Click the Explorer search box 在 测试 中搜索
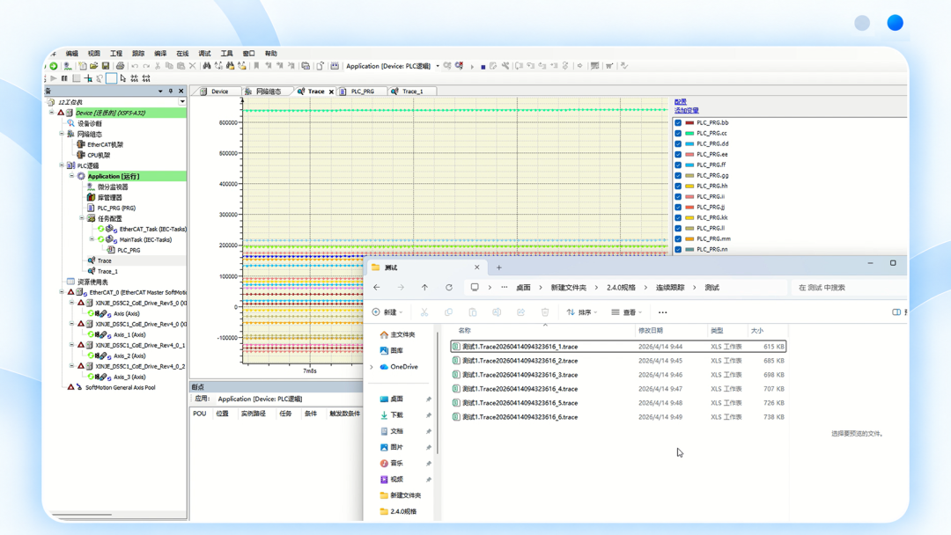This screenshot has width=951, height=535. click(x=849, y=288)
